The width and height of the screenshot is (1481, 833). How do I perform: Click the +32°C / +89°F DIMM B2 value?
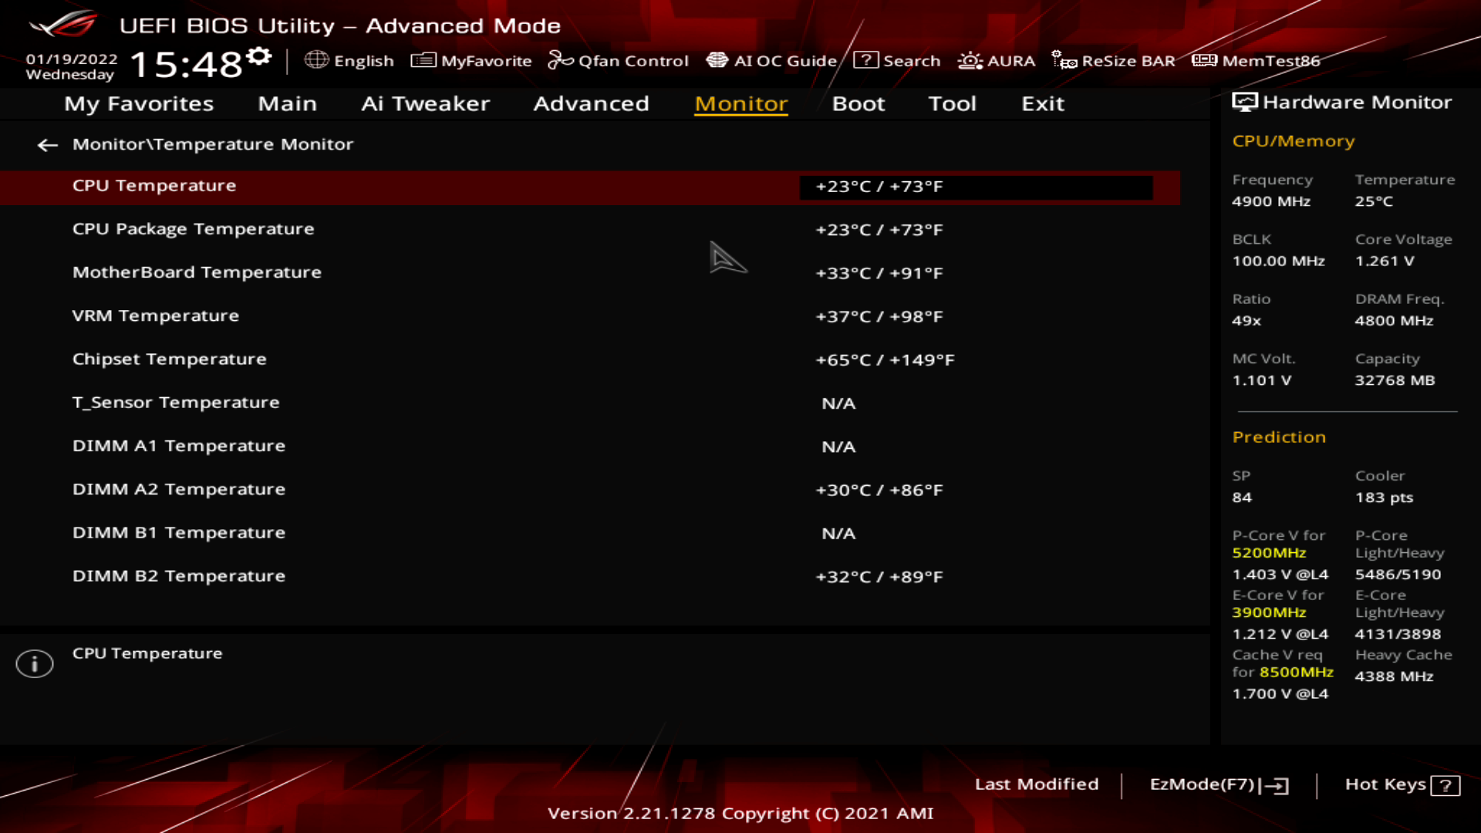click(x=879, y=577)
